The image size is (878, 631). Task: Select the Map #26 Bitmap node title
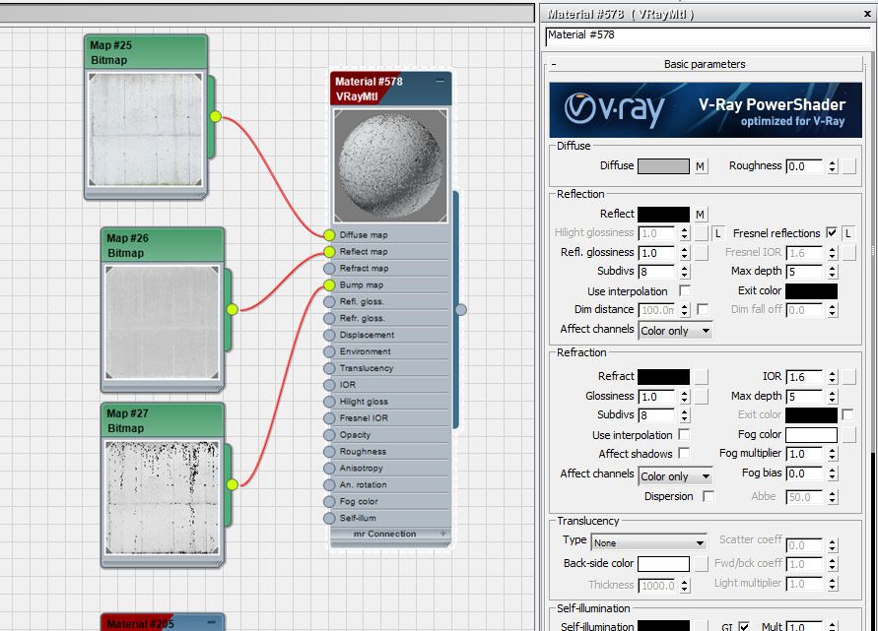click(163, 245)
